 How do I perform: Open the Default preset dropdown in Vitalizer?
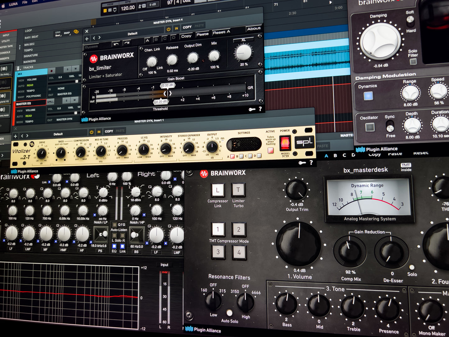(58, 134)
